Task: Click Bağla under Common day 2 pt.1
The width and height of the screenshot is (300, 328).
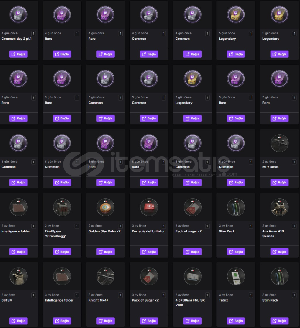Action: (19, 54)
